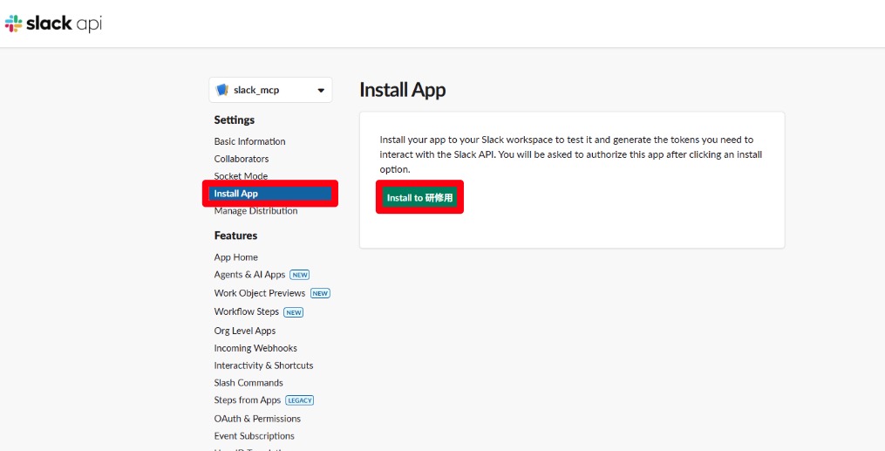Viewport: 885px width, 451px height.
Task: Open Event Subscriptions settings
Action: [x=254, y=436]
